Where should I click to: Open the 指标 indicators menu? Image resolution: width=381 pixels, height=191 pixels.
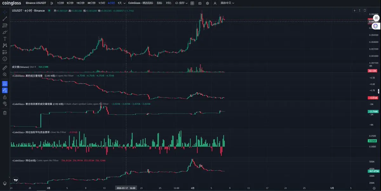[x=159, y=3]
